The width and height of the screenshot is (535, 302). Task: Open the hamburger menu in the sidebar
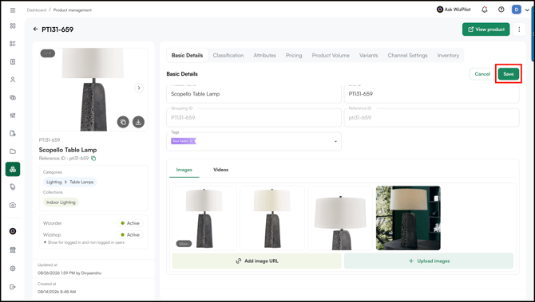pos(13,10)
